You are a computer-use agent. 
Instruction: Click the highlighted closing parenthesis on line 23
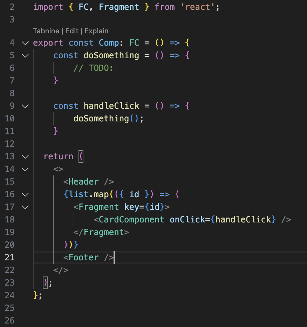(x=45, y=283)
